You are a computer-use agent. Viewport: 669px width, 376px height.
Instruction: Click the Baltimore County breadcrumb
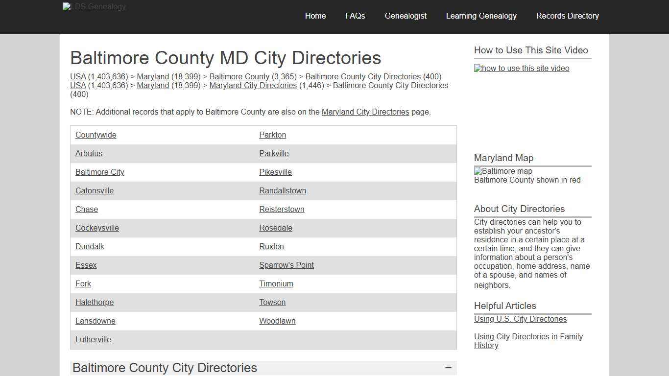click(x=239, y=77)
